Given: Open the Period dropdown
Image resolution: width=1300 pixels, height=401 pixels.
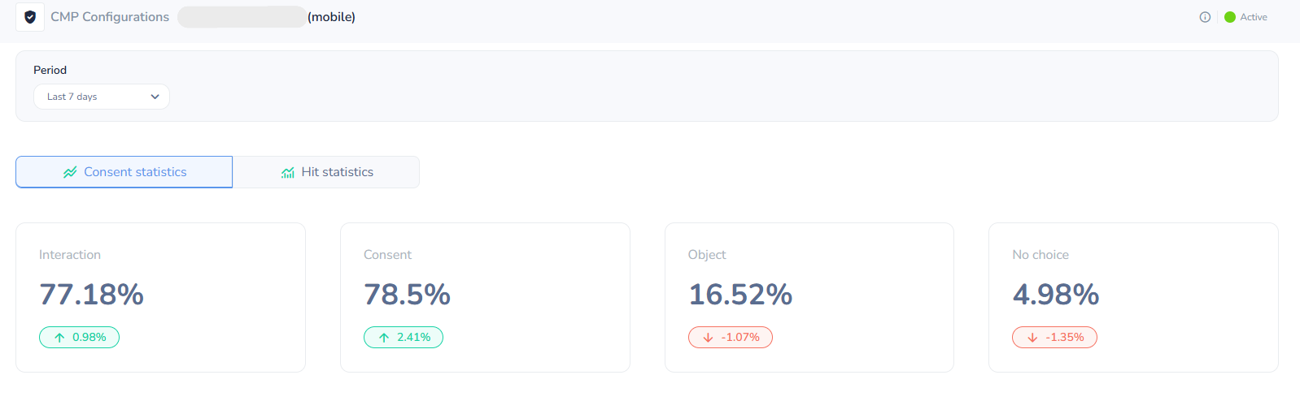Looking at the screenshot, I should (x=101, y=97).
